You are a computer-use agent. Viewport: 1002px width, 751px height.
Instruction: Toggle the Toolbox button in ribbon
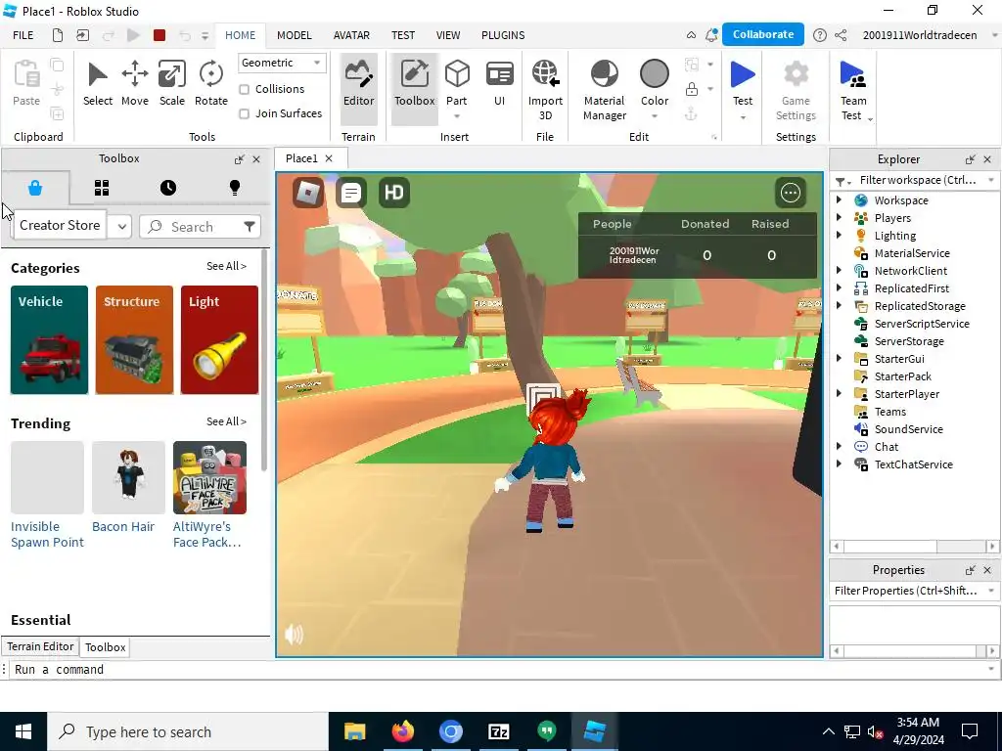(414, 89)
